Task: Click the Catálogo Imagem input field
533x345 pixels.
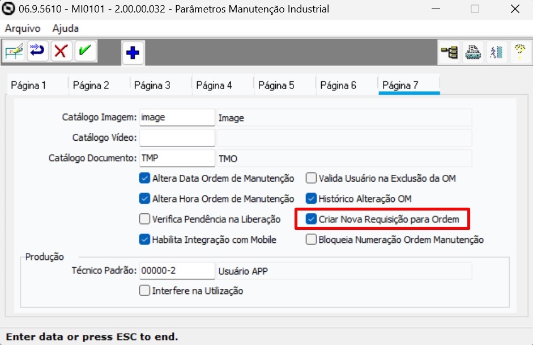Action: click(x=177, y=117)
